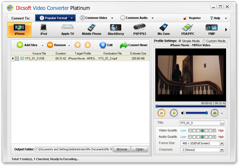Increase Video Quality with the plus box
This screenshot has width=239, height=166.
click(214, 130)
